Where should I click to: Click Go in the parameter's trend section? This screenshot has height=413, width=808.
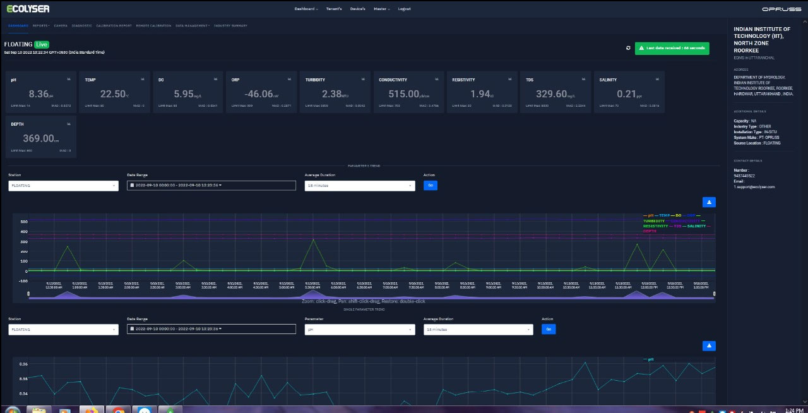pos(431,186)
